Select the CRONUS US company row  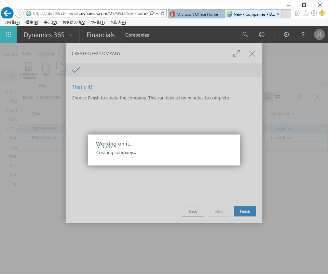(x=44, y=129)
